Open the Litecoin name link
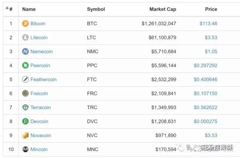The height and width of the screenshot is (158, 240). [x=39, y=38]
